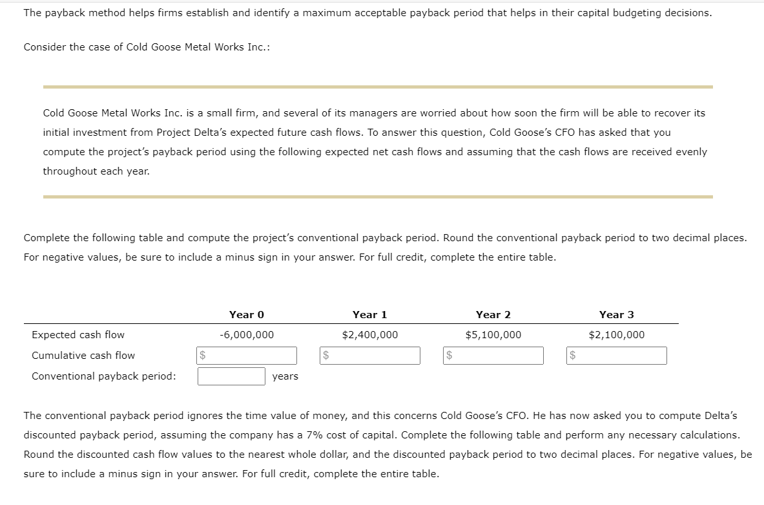
Task: Click the Year 1 cumulative cash flow input field
Action: tap(369, 355)
